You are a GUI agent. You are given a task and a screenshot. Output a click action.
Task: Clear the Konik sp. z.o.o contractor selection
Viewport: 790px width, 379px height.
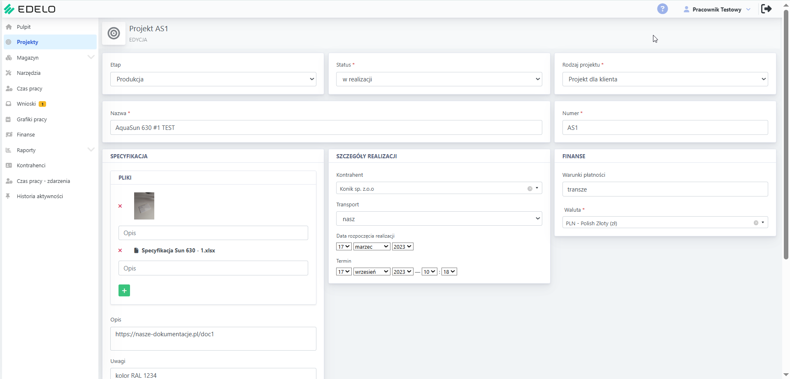(530, 189)
